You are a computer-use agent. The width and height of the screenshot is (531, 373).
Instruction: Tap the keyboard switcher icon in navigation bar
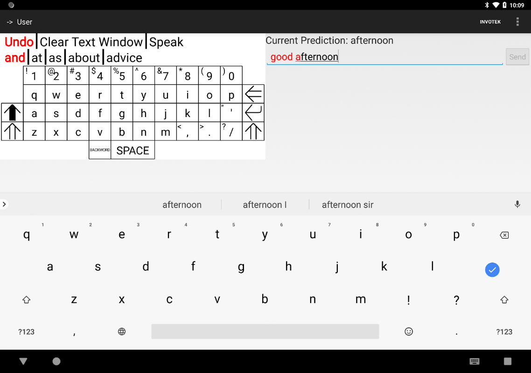click(x=474, y=361)
